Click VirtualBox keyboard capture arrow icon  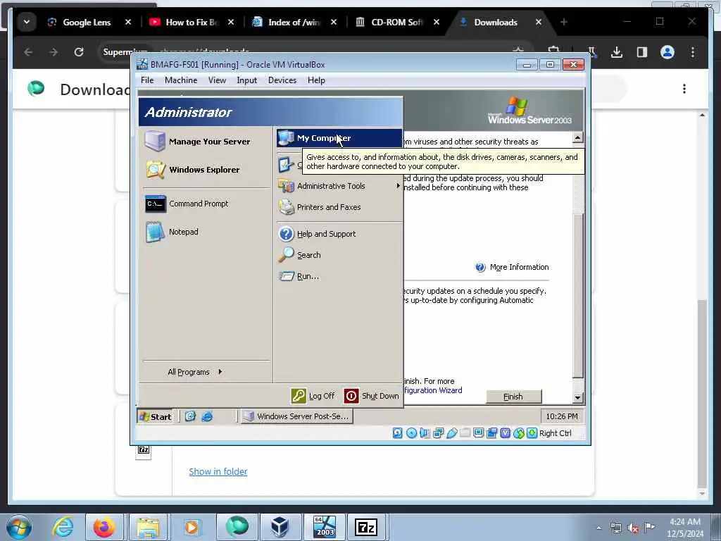click(532, 433)
